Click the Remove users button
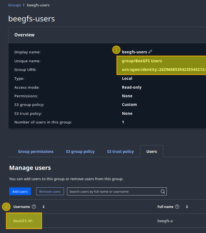This screenshot has height=233, width=206. pyautogui.click(x=50, y=191)
